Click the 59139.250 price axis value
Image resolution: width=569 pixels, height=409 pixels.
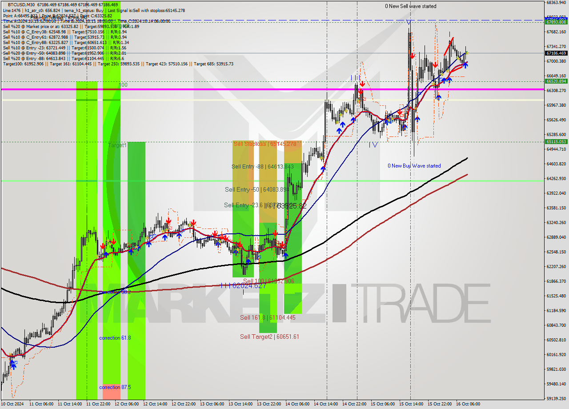coord(556,398)
